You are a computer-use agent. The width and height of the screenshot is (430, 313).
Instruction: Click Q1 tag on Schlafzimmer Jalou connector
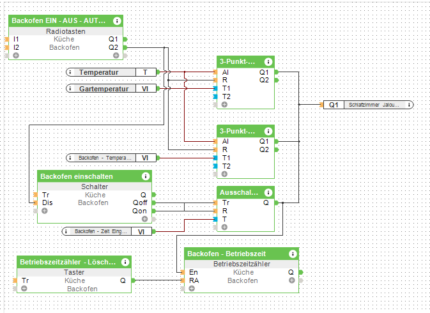click(334, 105)
